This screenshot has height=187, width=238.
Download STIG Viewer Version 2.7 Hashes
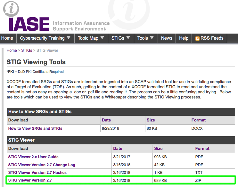(x=37, y=173)
